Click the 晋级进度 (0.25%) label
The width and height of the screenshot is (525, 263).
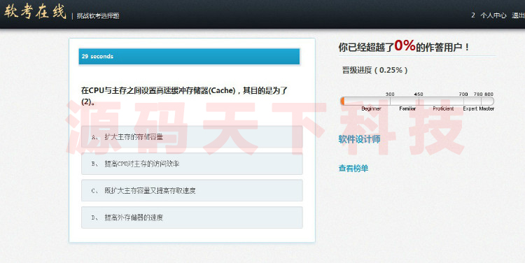374,70
